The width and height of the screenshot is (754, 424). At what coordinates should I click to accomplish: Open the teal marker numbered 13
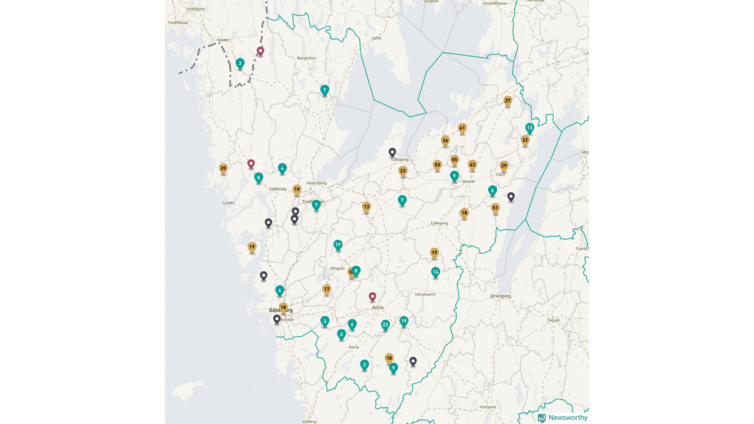[530, 128]
